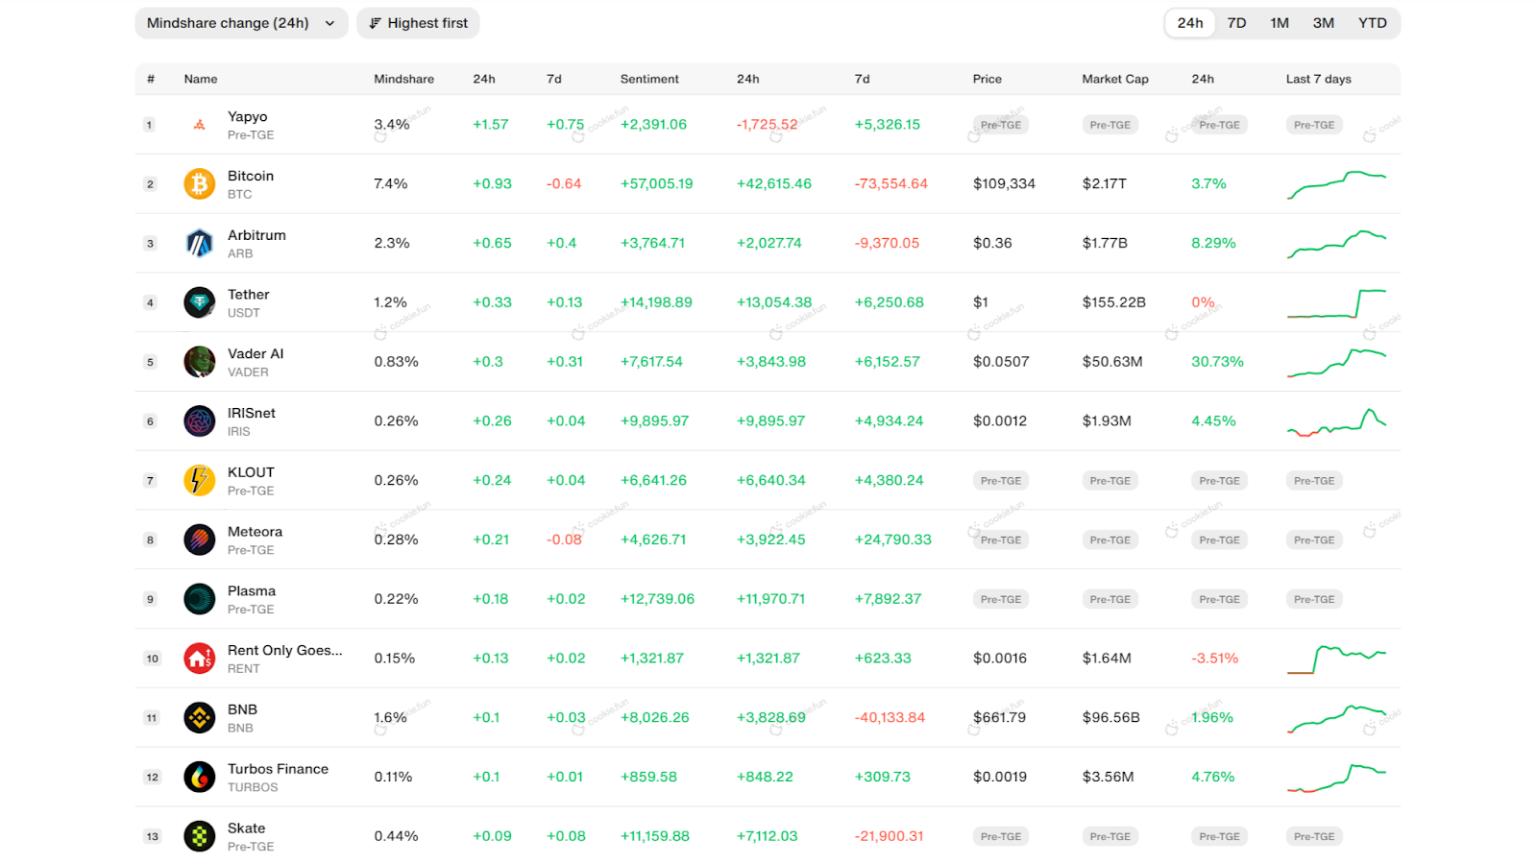Click Turbos Finance $3.56M market cap
The height and width of the screenshot is (864, 1537).
pos(1108,777)
